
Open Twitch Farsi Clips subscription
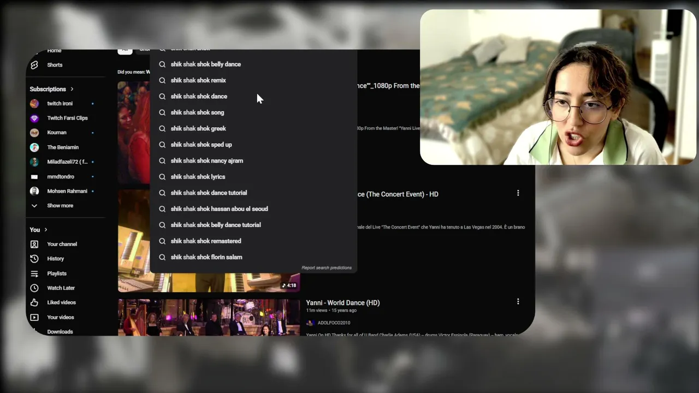click(67, 118)
